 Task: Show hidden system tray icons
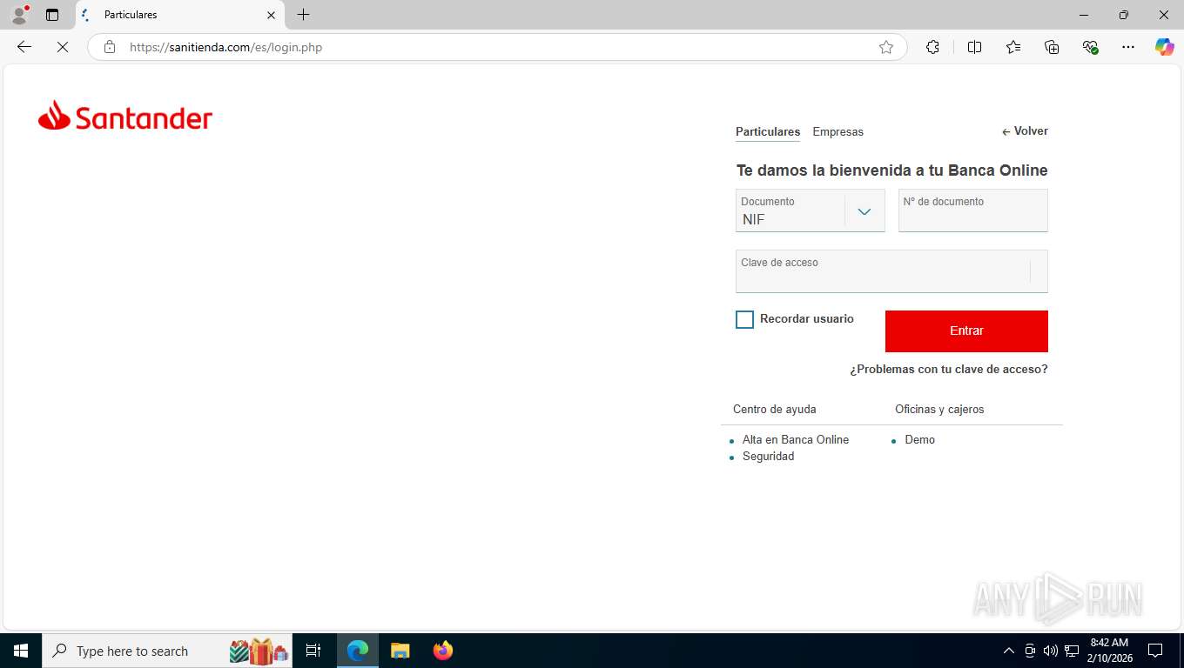click(x=1009, y=651)
